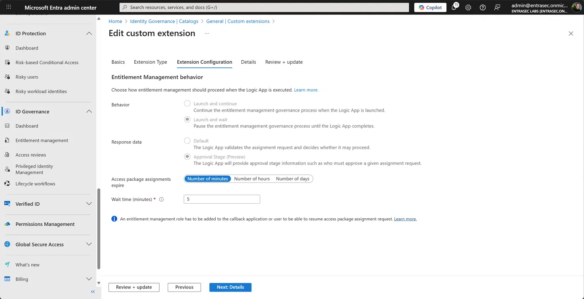584x299 pixels.
Task: Expand the Billing section
Action: 89,279
